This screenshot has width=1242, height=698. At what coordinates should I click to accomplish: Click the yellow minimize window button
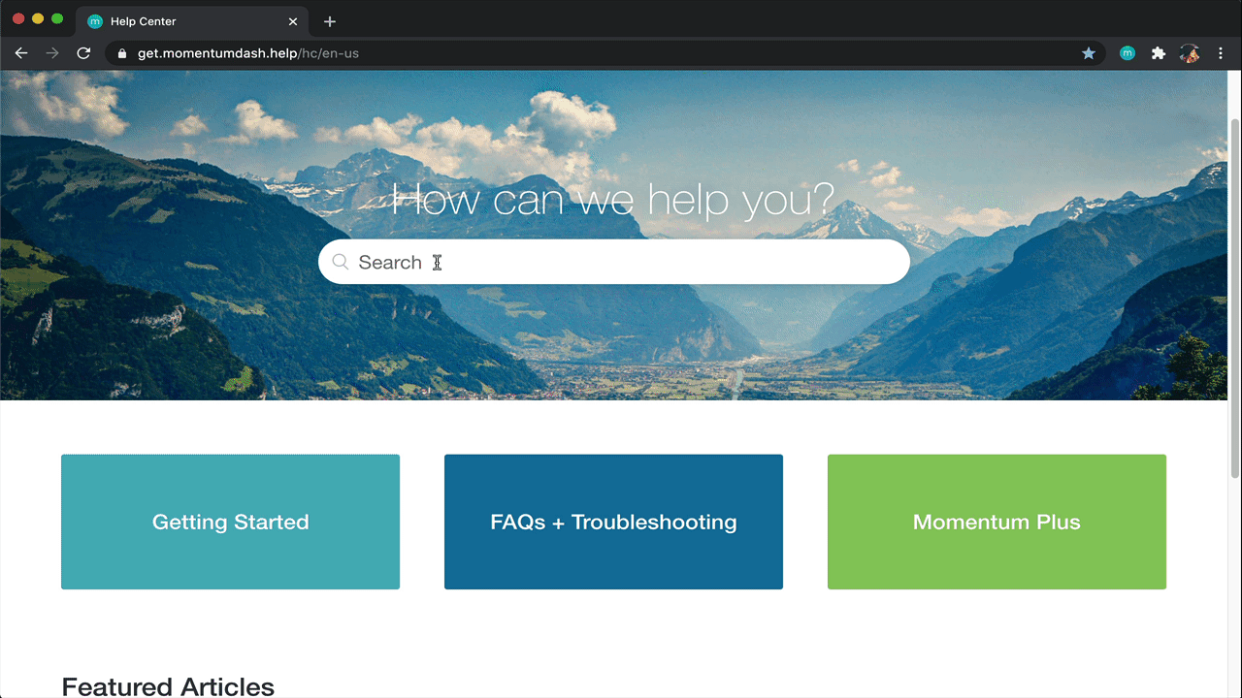coord(38,19)
